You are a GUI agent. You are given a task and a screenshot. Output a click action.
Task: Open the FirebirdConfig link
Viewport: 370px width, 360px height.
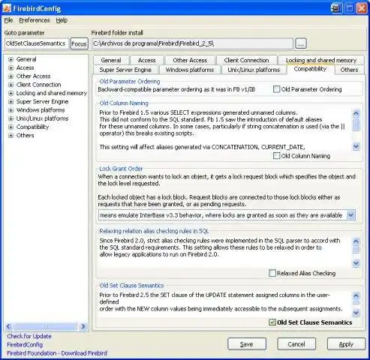[x=25, y=345]
